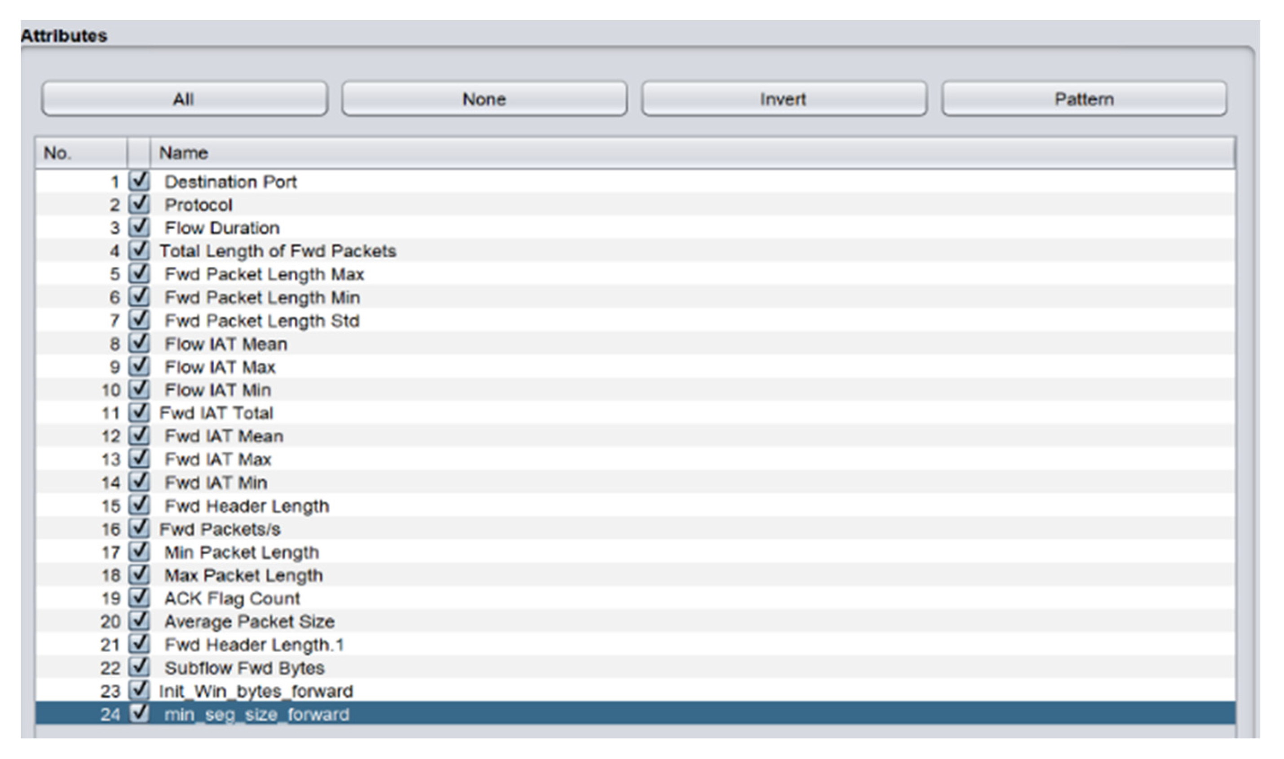Toggle Init_Win_bytes_forward checkbox
Screen dimensions: 1284x759
pyautogui.click(x=139, y=690)
